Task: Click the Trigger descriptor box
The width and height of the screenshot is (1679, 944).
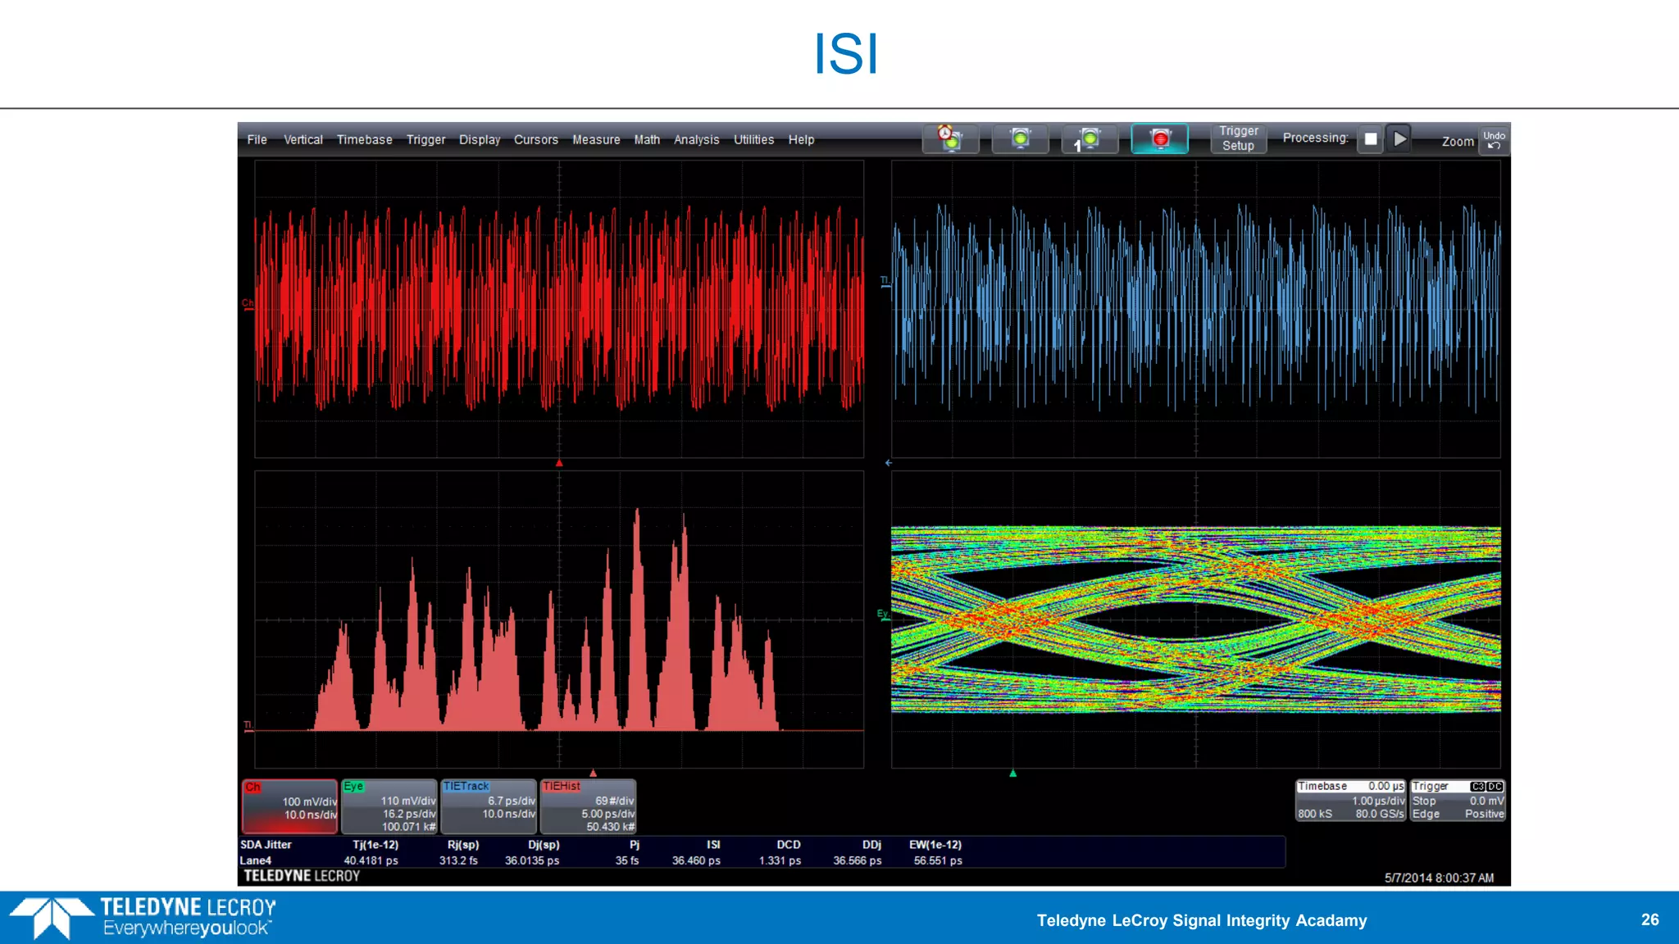Action: 1458,800
